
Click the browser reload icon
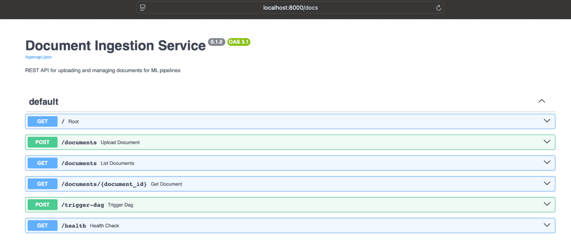coord(439,8)
